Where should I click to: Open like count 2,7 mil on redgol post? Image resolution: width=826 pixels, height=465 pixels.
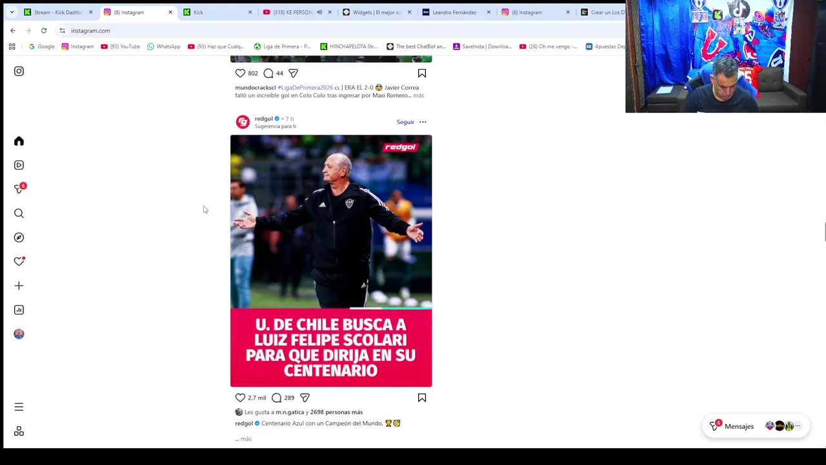point(257,398)
